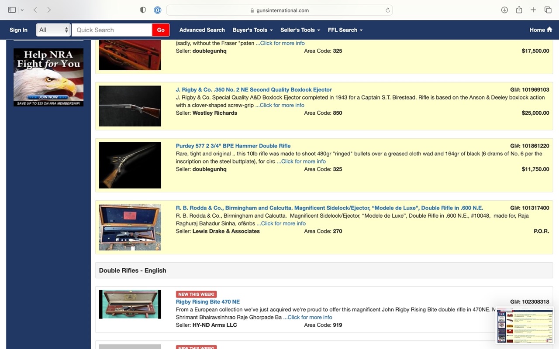The width and height of the screenshot is (559, 349).
Task: Select the price $25,000.00
Action: (535, 113)
